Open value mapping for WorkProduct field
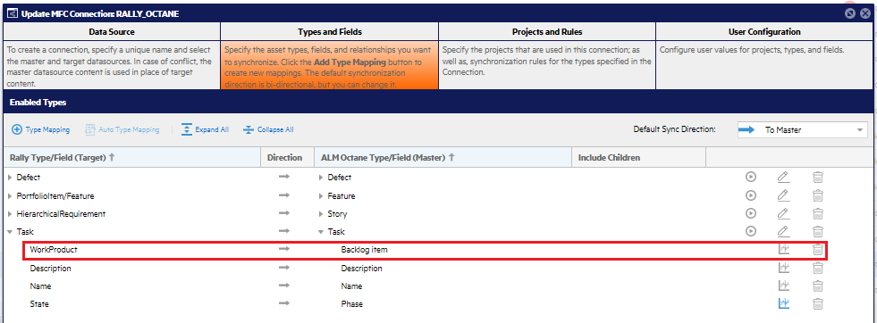Image resolution: width=877 pixels, height=323 pixels. pyautogui.click(x=784, y=249)
